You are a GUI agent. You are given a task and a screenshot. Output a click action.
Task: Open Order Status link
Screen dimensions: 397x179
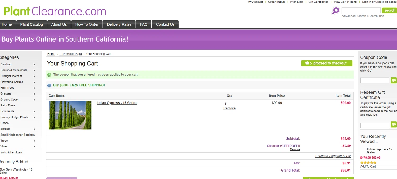(x=276, y=2)
